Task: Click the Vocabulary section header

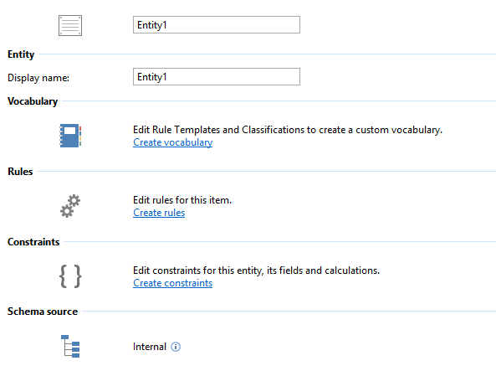Action: pos(33,101)
